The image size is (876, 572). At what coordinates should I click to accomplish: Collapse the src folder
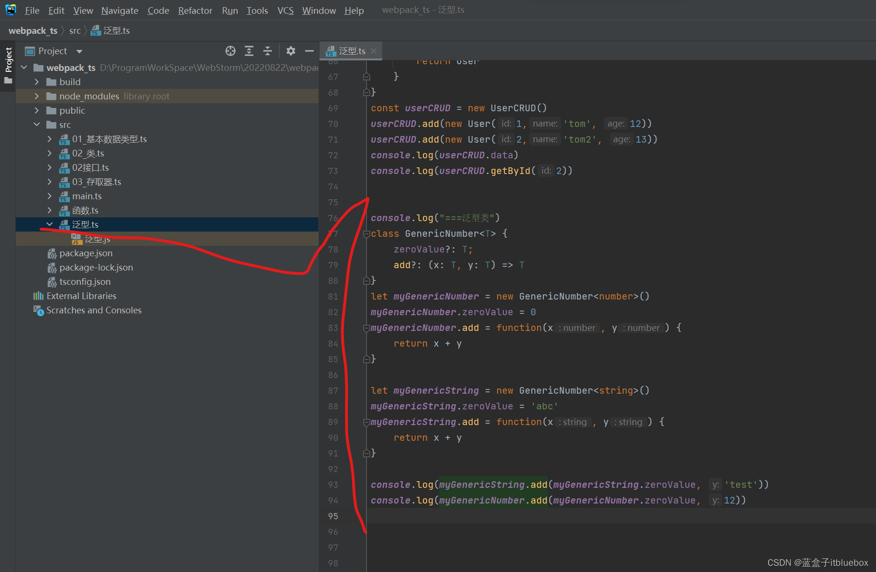click(37, 125)
